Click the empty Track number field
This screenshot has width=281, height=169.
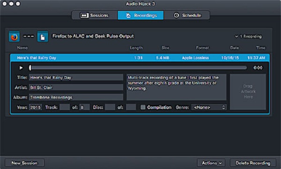coord(65,107)
